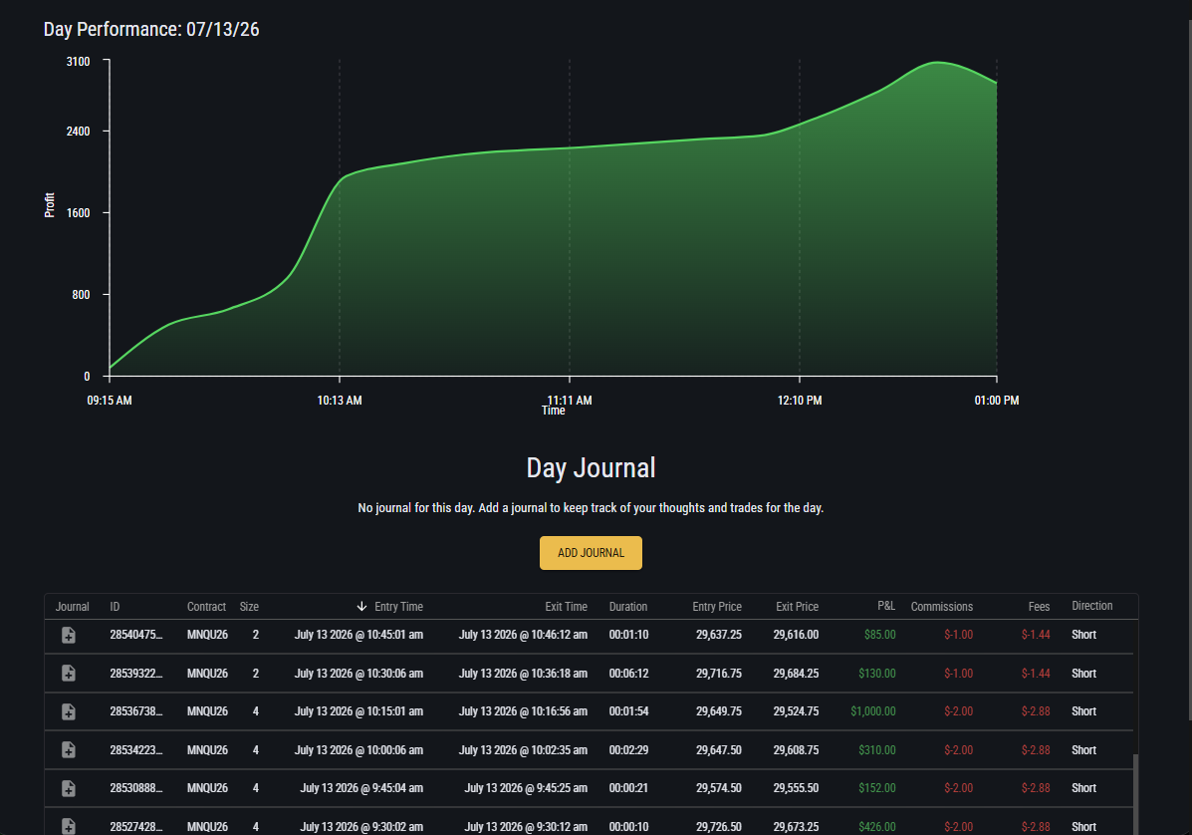This screenshot has height=835, width=1192.
Task: Sort table by Entry Time header
Action: click(x=398, y=606)
